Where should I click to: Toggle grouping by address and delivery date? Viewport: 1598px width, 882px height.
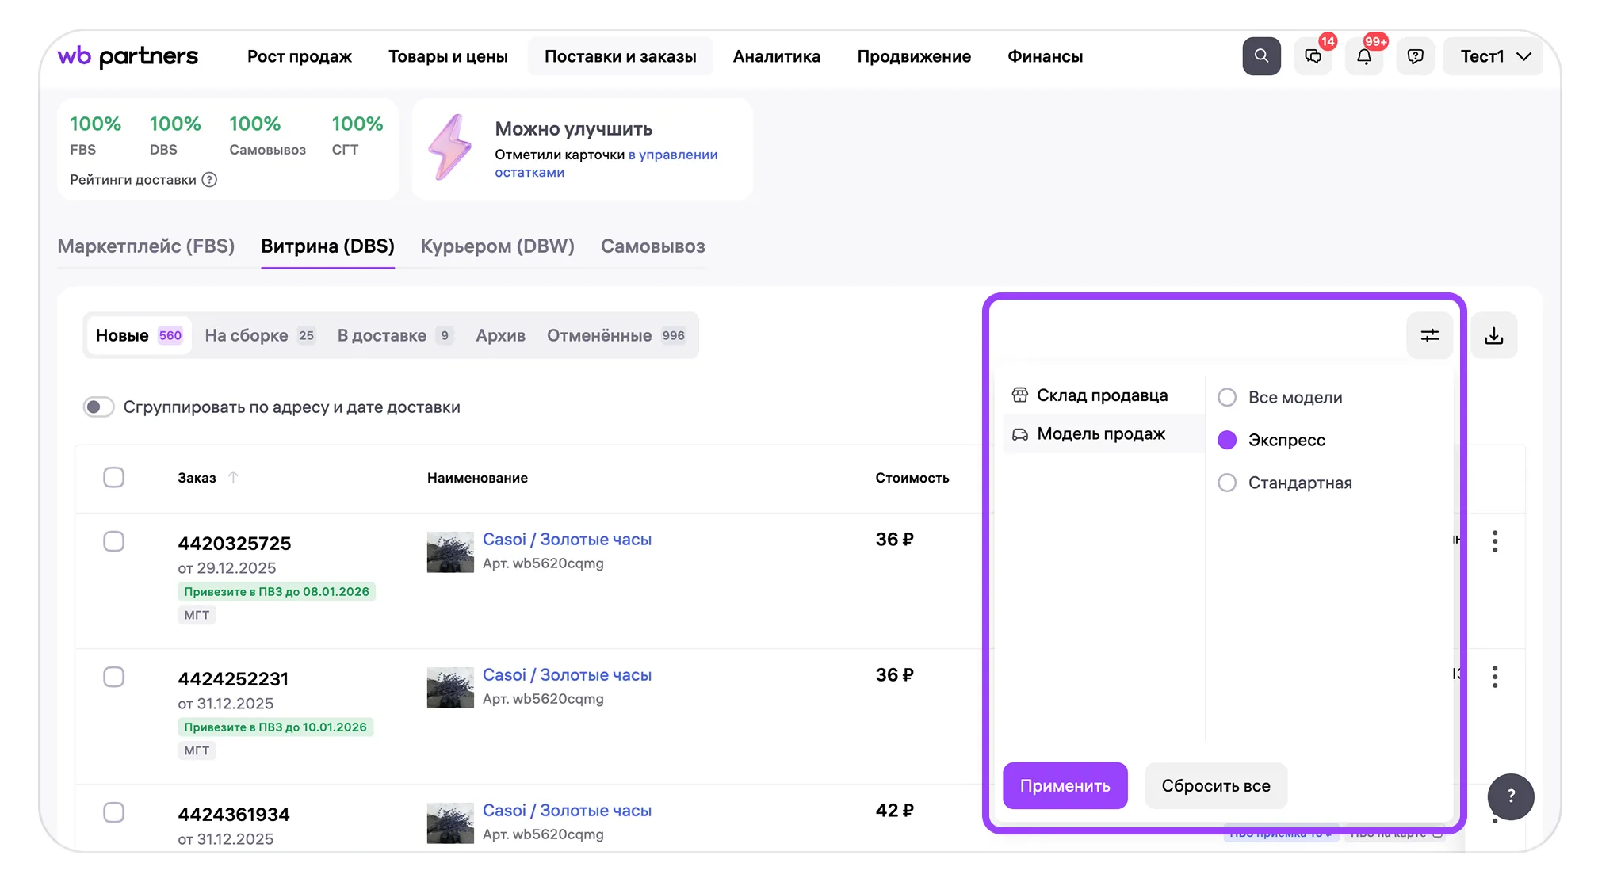(x=99, y=407)
